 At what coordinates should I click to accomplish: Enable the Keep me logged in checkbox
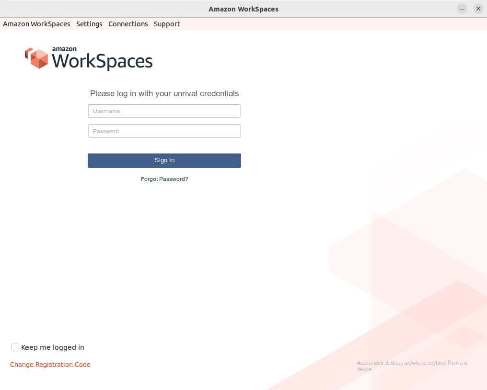coord(15,347)
